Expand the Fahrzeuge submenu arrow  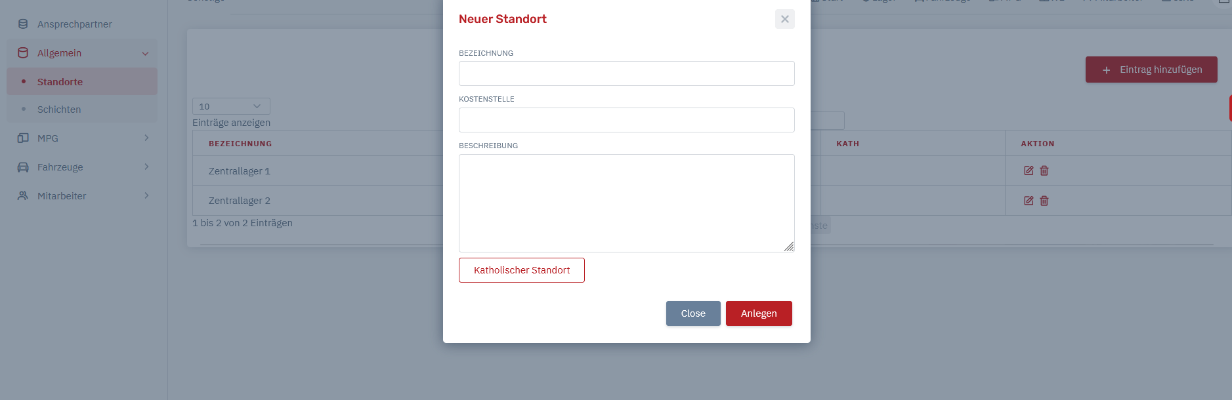(146, 167)
